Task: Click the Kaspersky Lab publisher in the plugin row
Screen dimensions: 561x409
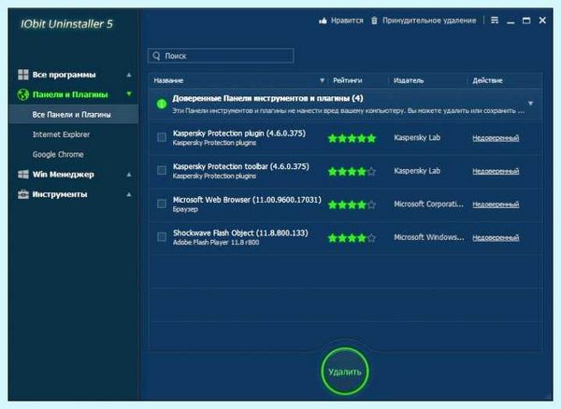Action: (417, 138)
